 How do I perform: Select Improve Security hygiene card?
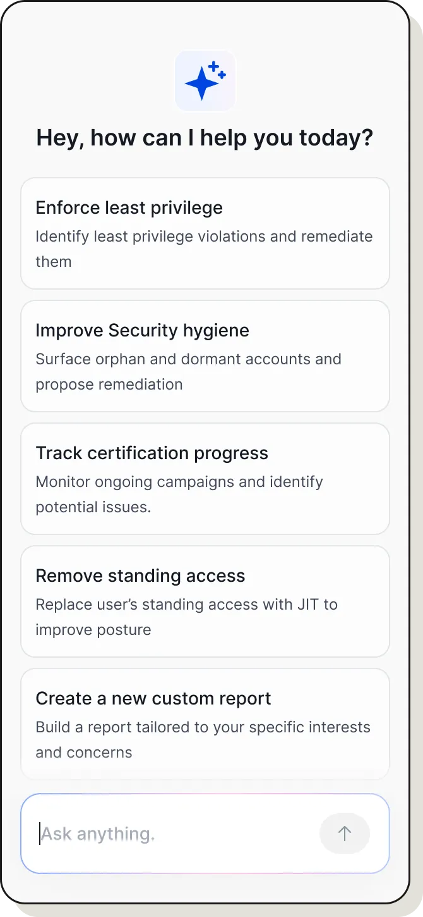(x=205, y=356)
